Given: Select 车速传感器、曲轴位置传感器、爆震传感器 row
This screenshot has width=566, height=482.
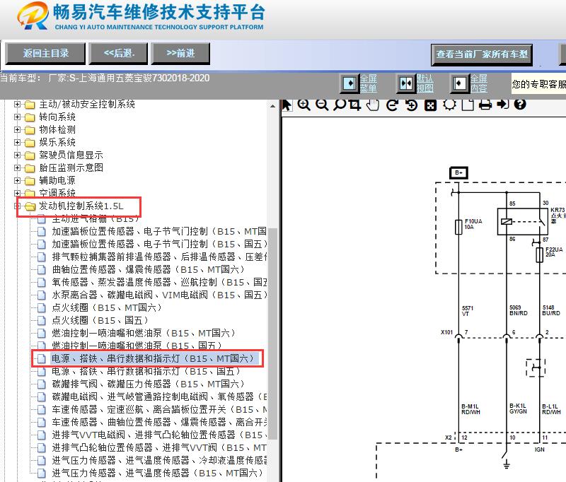Looking at the screenshot, I should (159, 422).
